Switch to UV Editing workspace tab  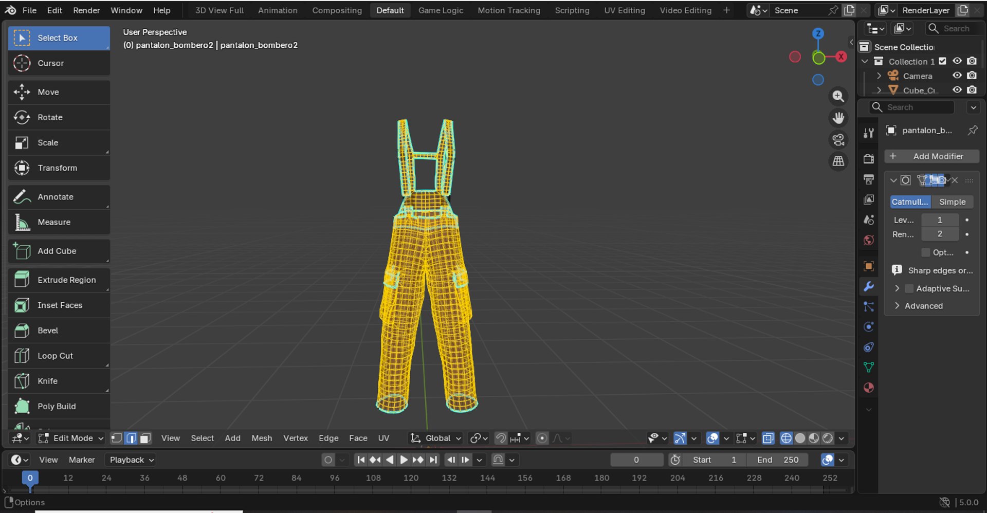tap(625, 10)
